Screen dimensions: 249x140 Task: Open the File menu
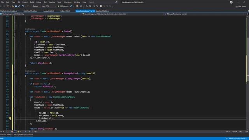tap(2, 2)
